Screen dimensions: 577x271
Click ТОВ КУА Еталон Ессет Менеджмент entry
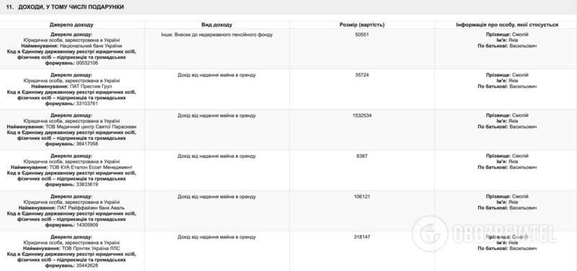click(91, 167)
